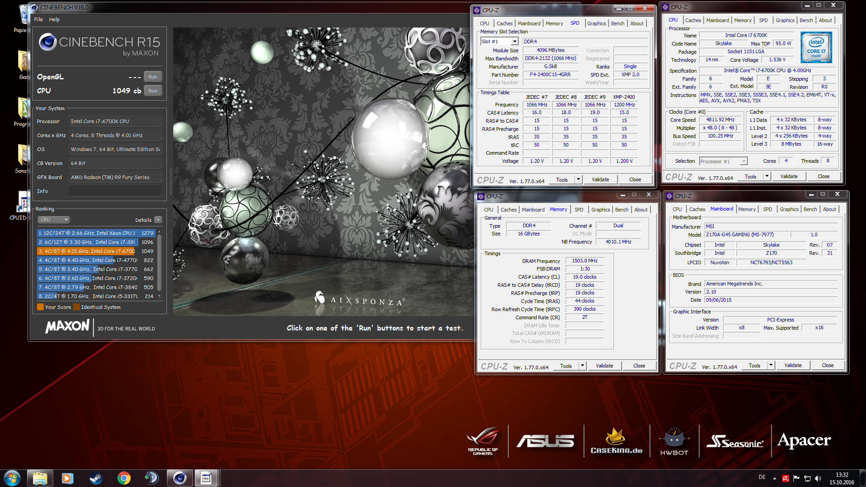The height and width of the screenshot is (487, 866).
Task: Open the network tray icon
Action: point(807,478)
